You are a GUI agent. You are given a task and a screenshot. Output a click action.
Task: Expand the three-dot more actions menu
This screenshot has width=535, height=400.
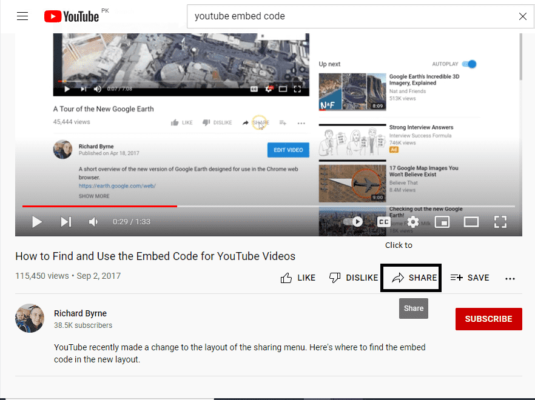(x=510, y=278)
